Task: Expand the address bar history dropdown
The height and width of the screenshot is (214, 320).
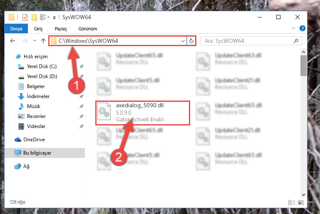Action: (183, 41)
